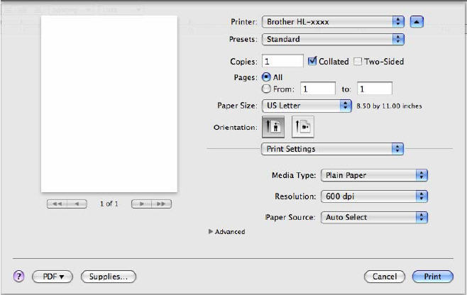Enable the Two-Sided checkbox
Image resolution: width=467 pixels, height=295 pixels.
pyautogui.click(x=358, y=62)
